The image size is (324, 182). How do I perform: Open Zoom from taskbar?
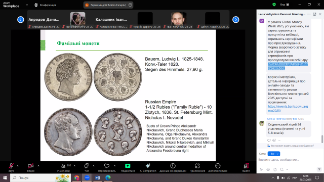pos(87,177)
